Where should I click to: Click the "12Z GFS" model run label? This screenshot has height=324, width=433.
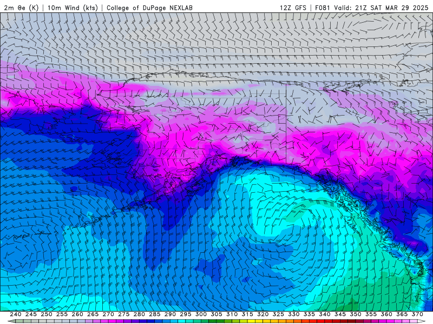(x=293, y=8)
